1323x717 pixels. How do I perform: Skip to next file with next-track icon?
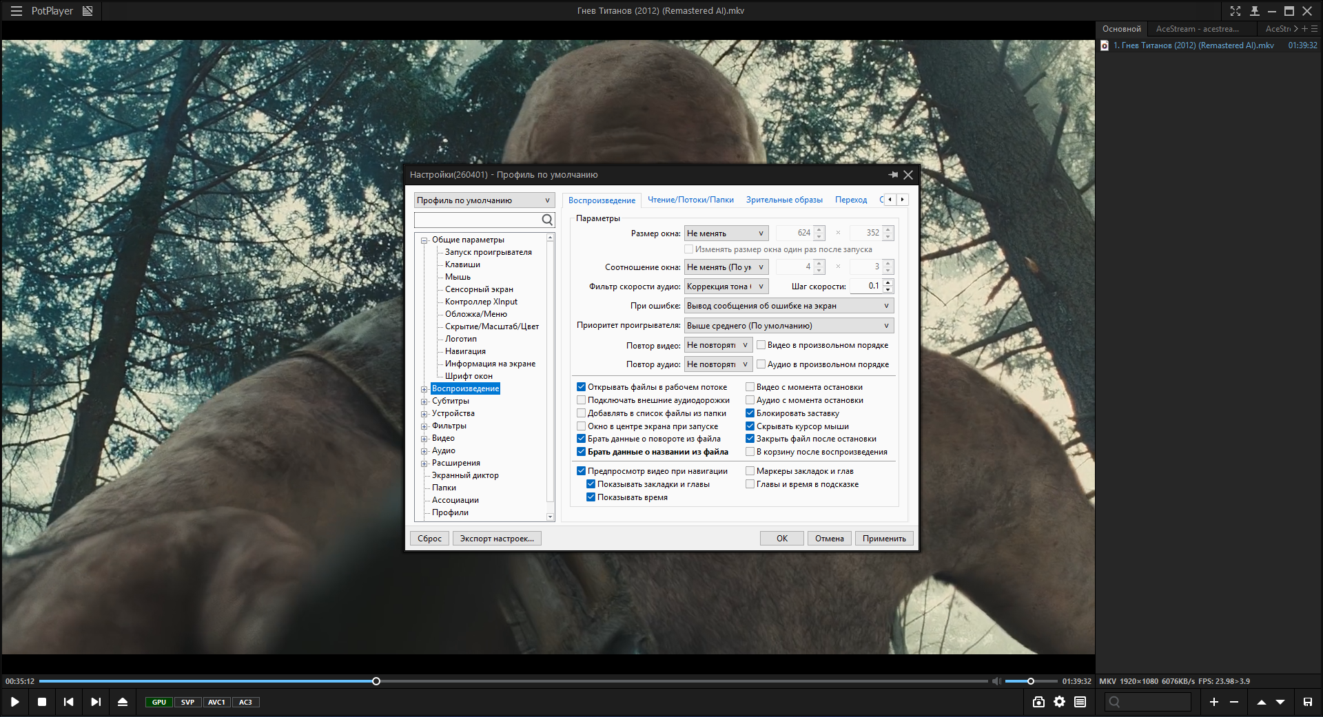pos(96,702)
